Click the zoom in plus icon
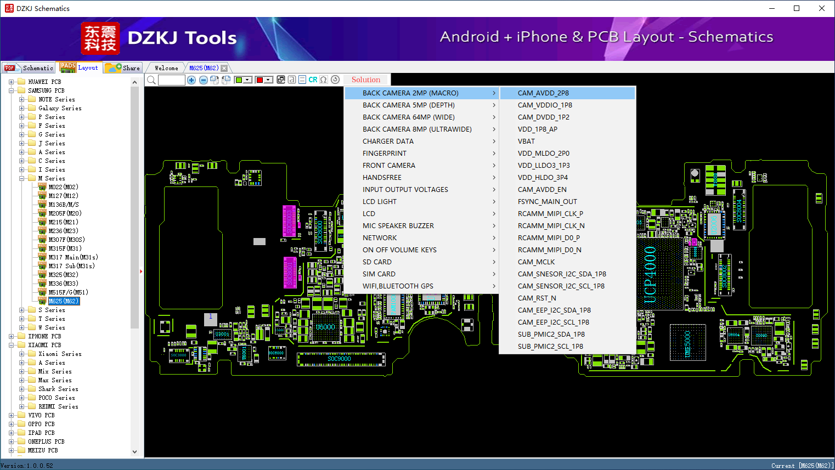This screenshot has width=835, height=470. (191, 80)
